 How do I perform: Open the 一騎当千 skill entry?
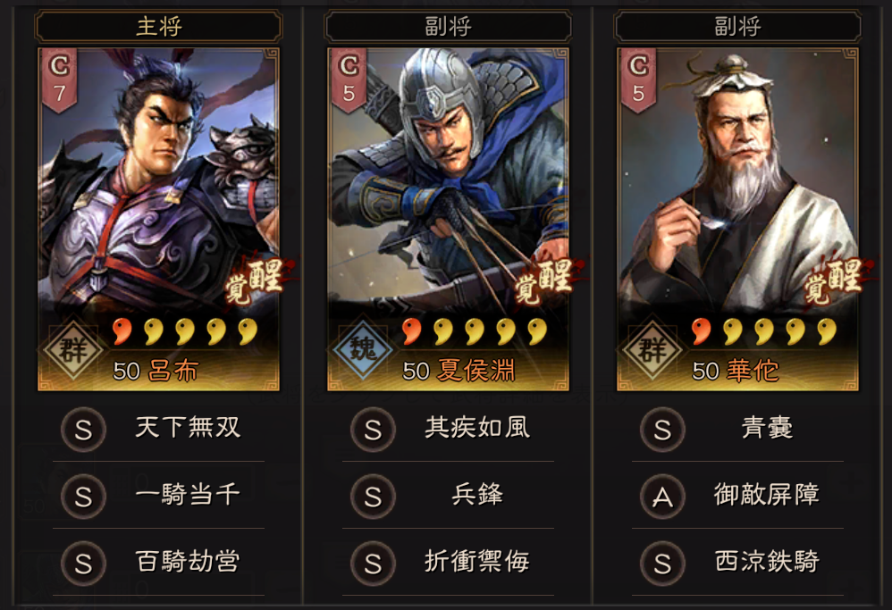click(x=159, y=495)
